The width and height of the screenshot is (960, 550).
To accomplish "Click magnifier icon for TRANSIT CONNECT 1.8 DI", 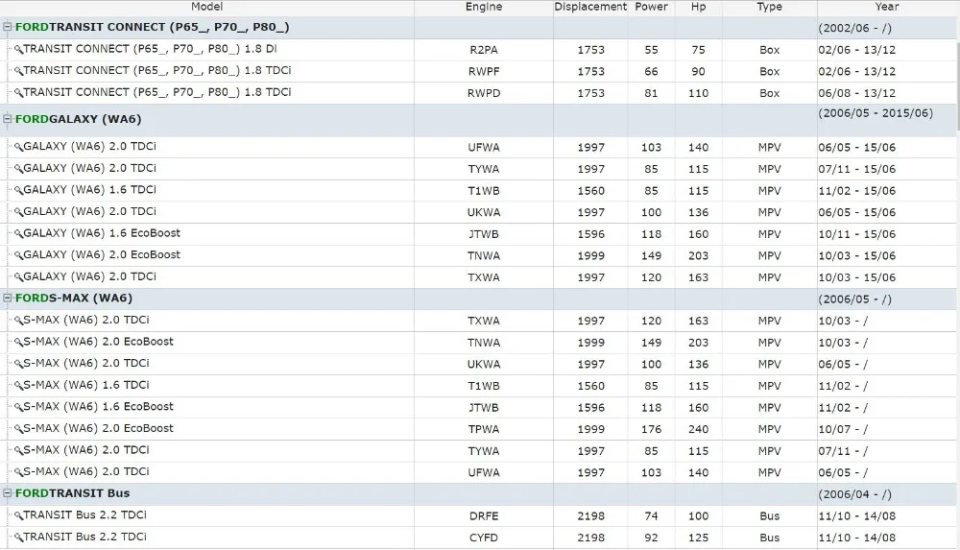I will point(18,50).
